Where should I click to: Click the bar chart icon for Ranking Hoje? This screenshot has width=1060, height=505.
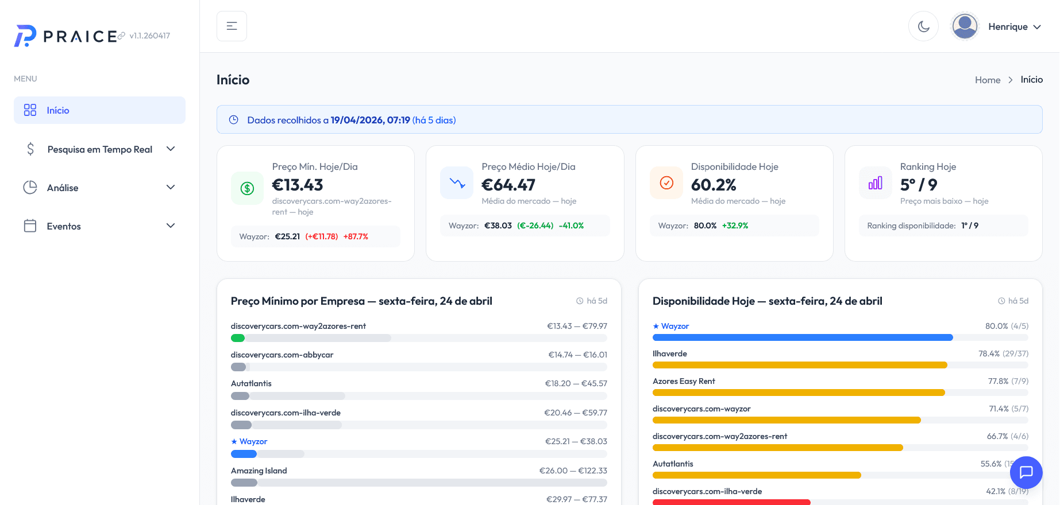(x=876, y=183)
